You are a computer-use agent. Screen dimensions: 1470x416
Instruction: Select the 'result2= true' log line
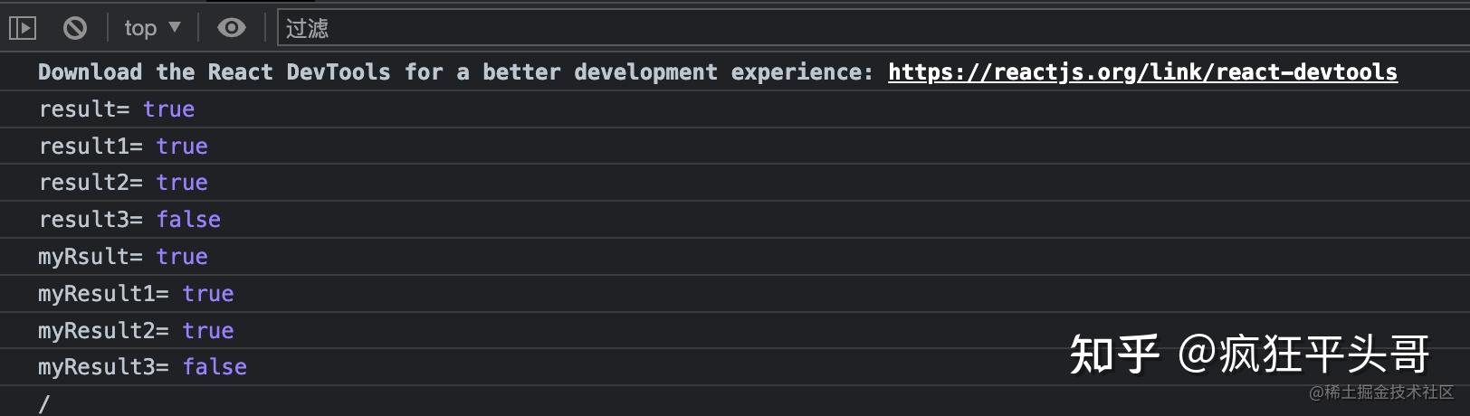tap(735, 183)
